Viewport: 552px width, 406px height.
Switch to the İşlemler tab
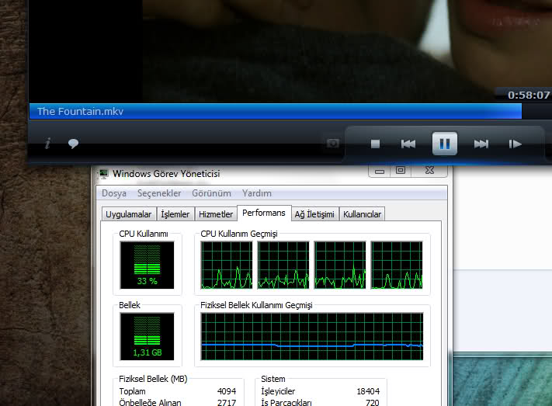point(175,214)
